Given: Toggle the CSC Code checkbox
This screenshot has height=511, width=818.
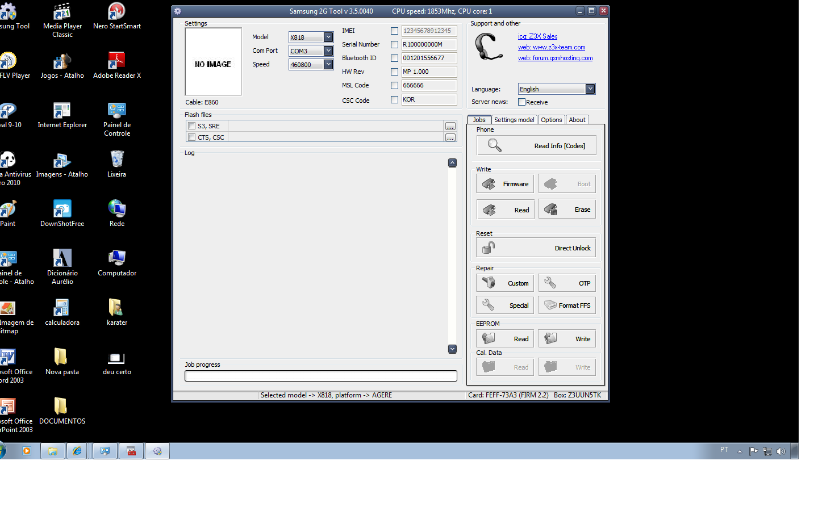Looking at the screenshot, I should (394, 100).
